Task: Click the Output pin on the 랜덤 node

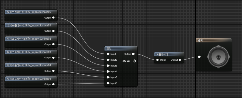Action: coord(133,54)
